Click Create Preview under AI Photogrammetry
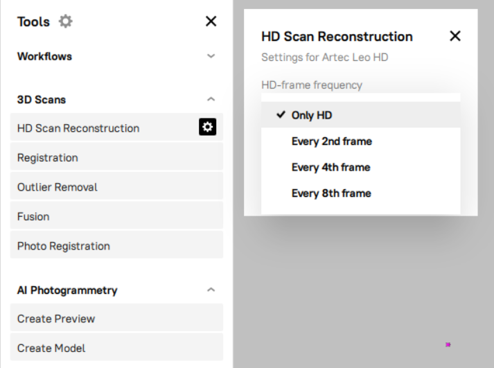Viewport: 494px width, 368px height. click(116, 317)
